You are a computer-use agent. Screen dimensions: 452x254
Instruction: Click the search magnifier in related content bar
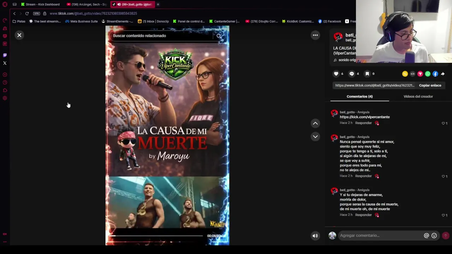[219, 36]
